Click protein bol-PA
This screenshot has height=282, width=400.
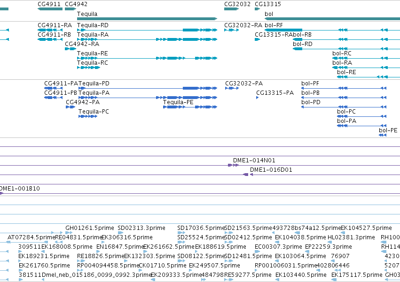click(x=362, y=126)
